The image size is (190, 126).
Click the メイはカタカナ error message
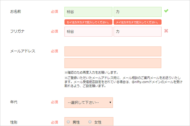[x=138, y=22]
